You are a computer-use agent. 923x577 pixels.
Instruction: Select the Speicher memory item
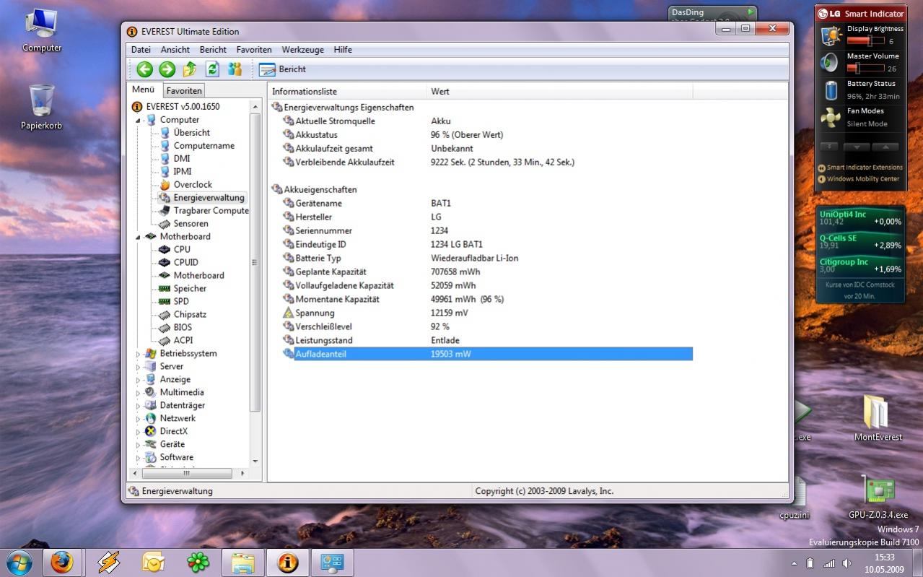pos(190,289)
